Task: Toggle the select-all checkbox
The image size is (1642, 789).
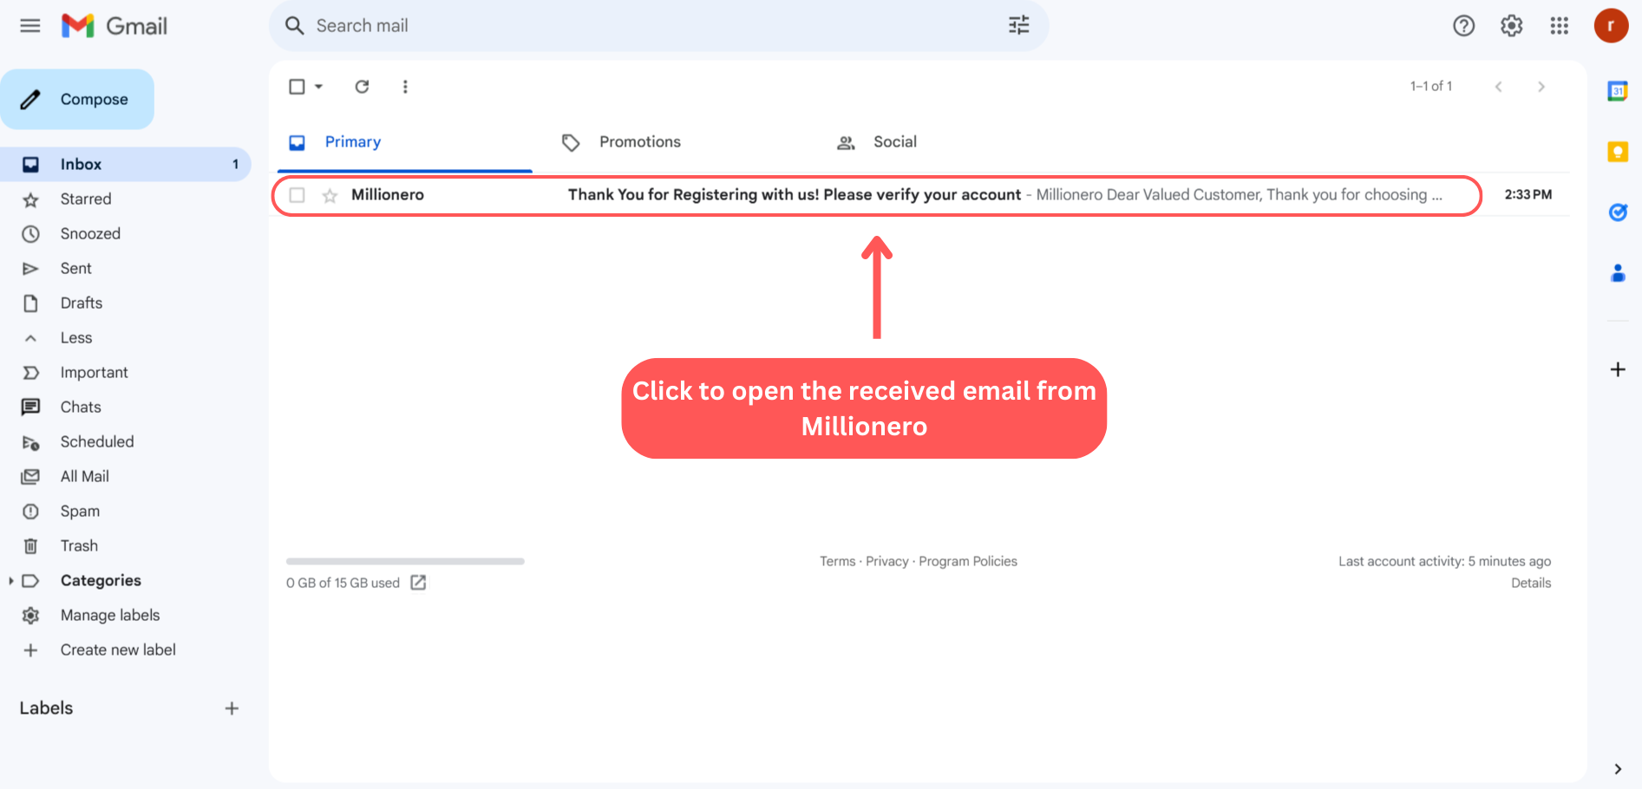Action: (297, 87)
